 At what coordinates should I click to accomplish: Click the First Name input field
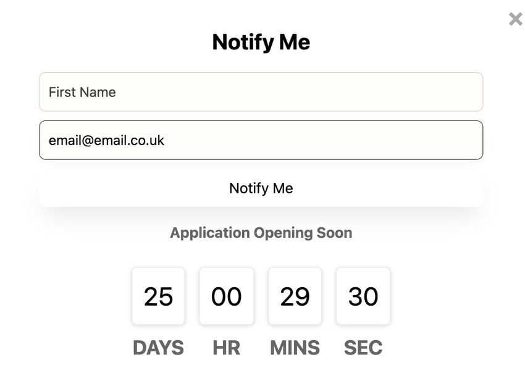[x=261, y=92]
